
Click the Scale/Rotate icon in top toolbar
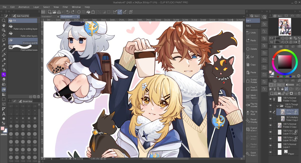[93, 12]
